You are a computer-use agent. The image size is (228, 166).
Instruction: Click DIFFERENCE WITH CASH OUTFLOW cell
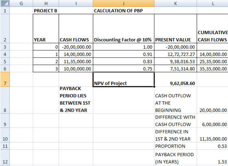pos(175,121)
